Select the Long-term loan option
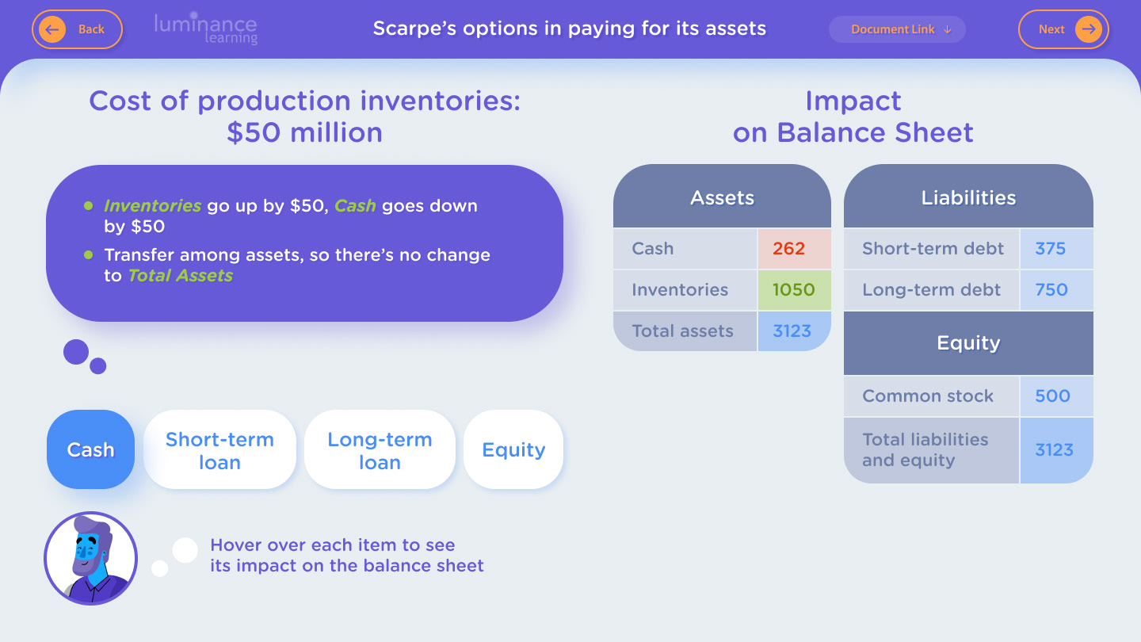The height and width of the screenshot is (642, 1141). [x=380, y=449]
